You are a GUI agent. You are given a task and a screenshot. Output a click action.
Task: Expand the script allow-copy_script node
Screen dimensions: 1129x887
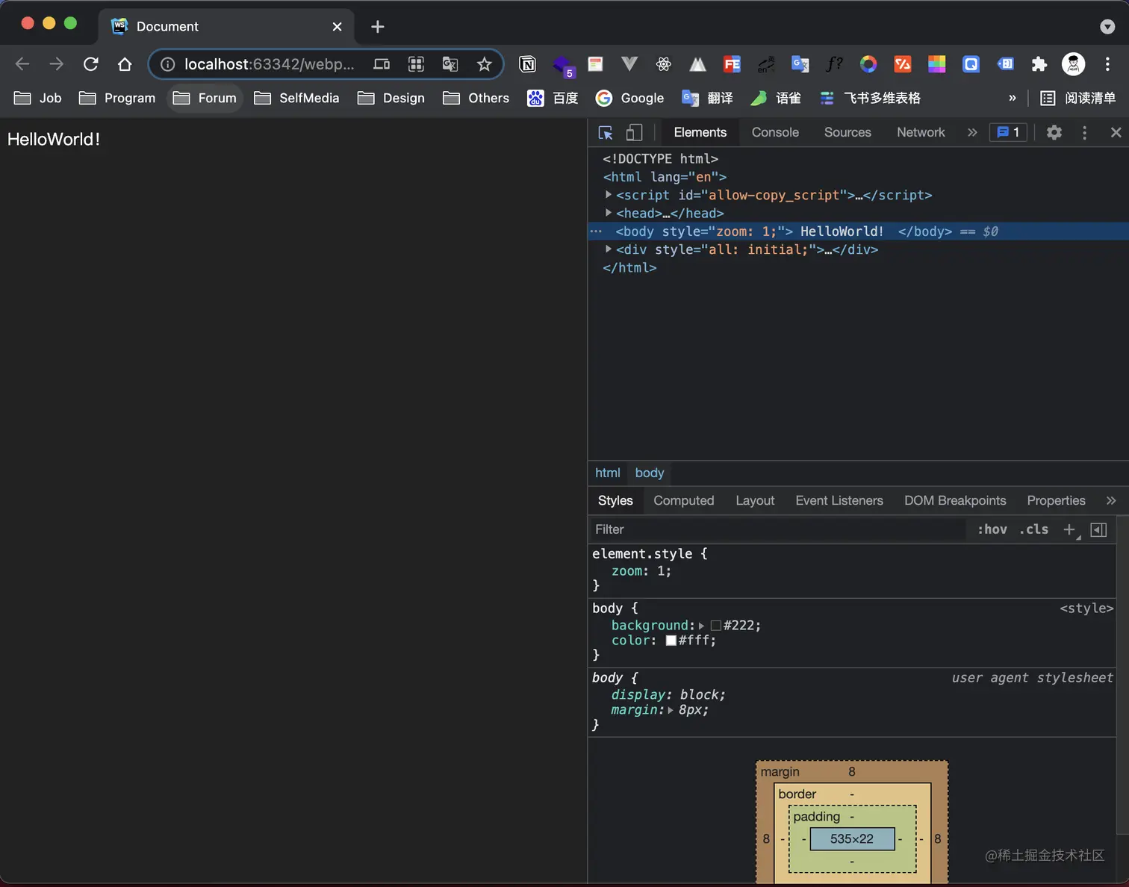(609, 194)
